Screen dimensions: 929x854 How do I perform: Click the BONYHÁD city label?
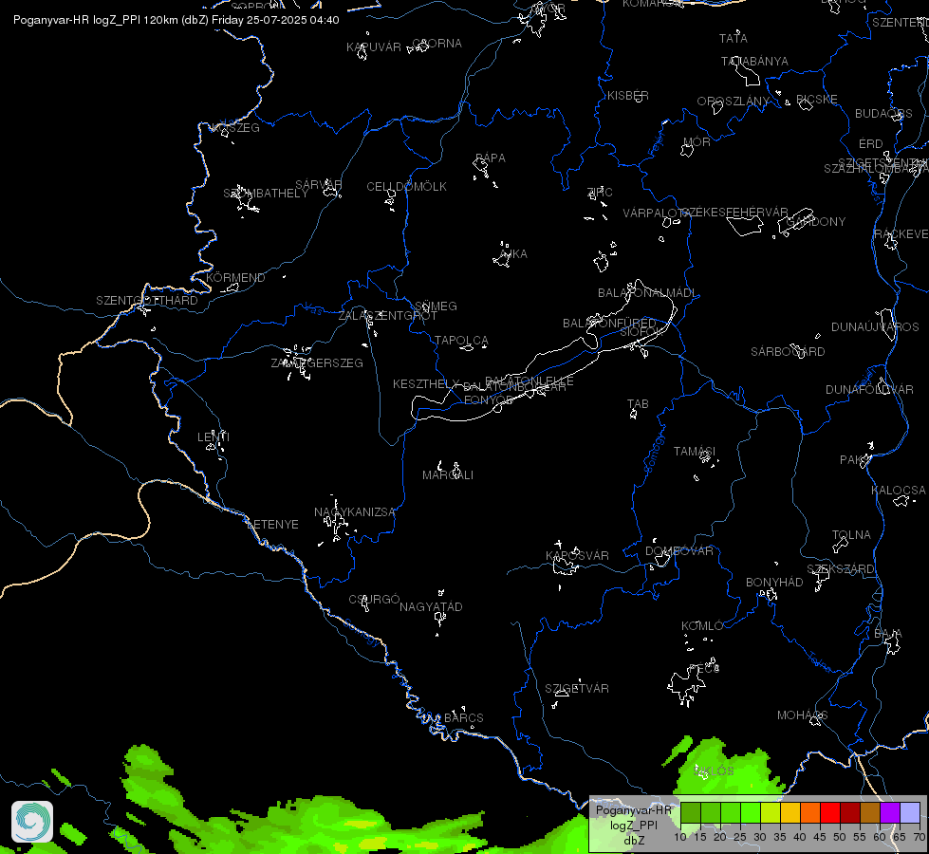pyautogui.click(x=774, y=583)
